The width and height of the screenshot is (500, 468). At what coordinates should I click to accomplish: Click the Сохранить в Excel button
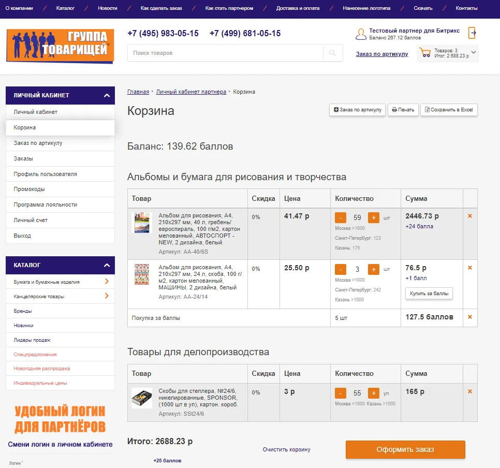tap(449, 110)
